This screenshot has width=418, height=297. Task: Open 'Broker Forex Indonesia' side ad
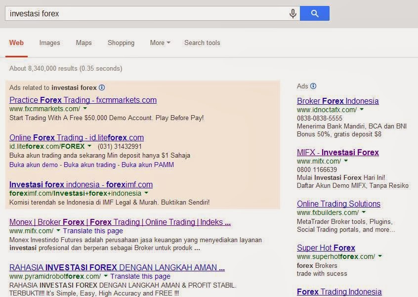pos(338,101)
